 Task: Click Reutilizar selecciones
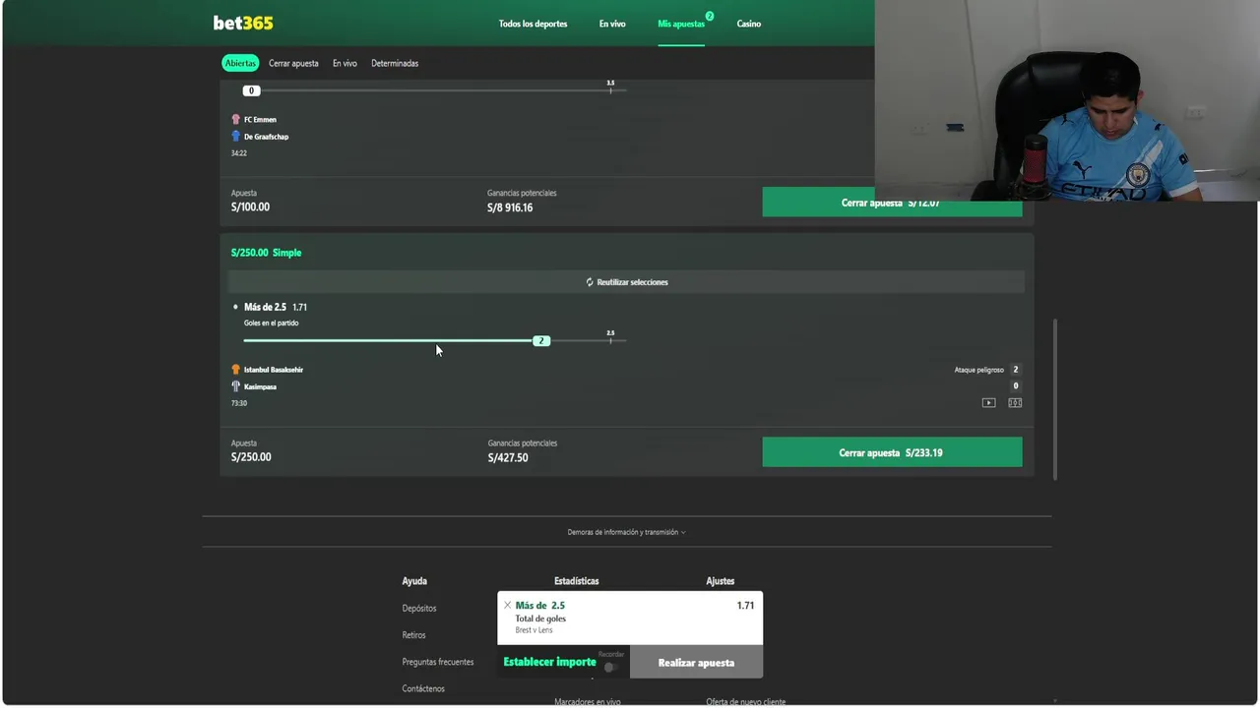[626, 282]
